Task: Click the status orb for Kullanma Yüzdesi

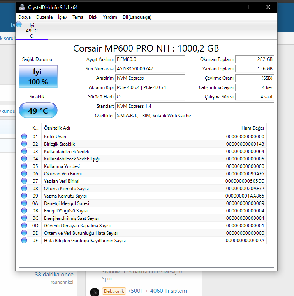Action: (x=24, y=166)
